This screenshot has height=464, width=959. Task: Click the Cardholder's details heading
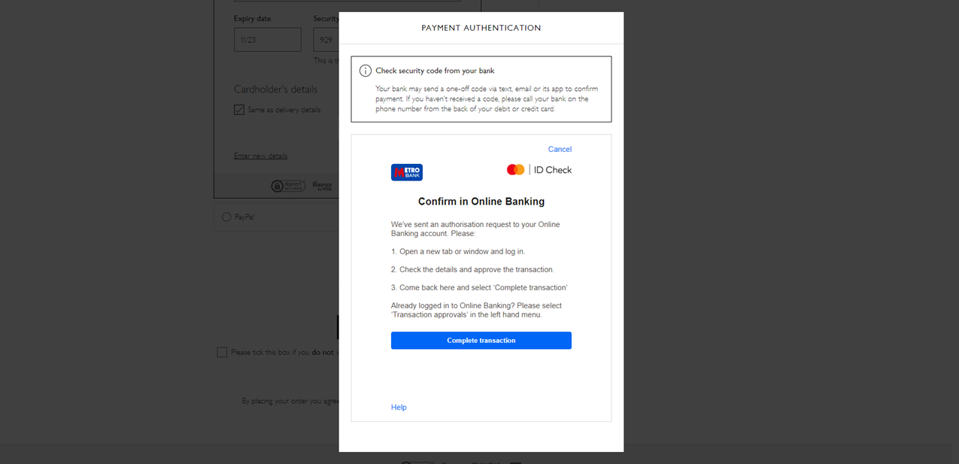pyautogui.click(x=275, y=89)
